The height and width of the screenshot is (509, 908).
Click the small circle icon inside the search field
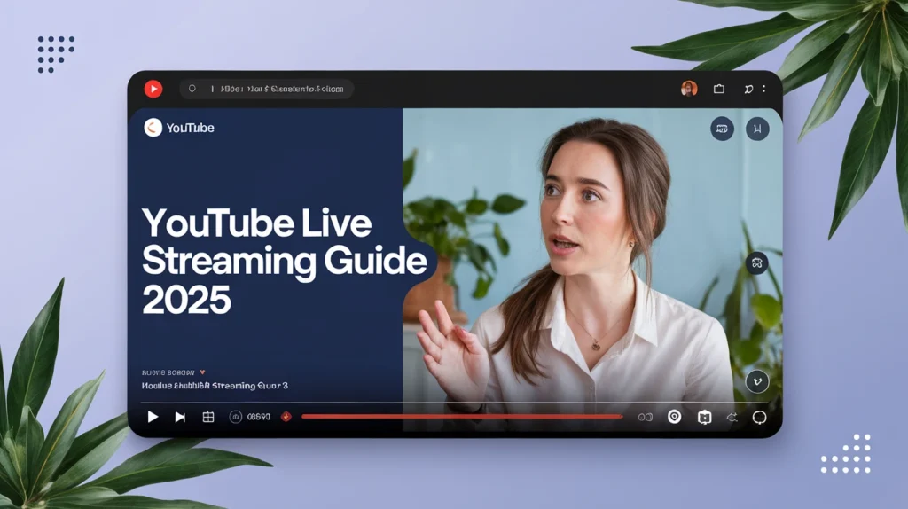pos(192,89)
